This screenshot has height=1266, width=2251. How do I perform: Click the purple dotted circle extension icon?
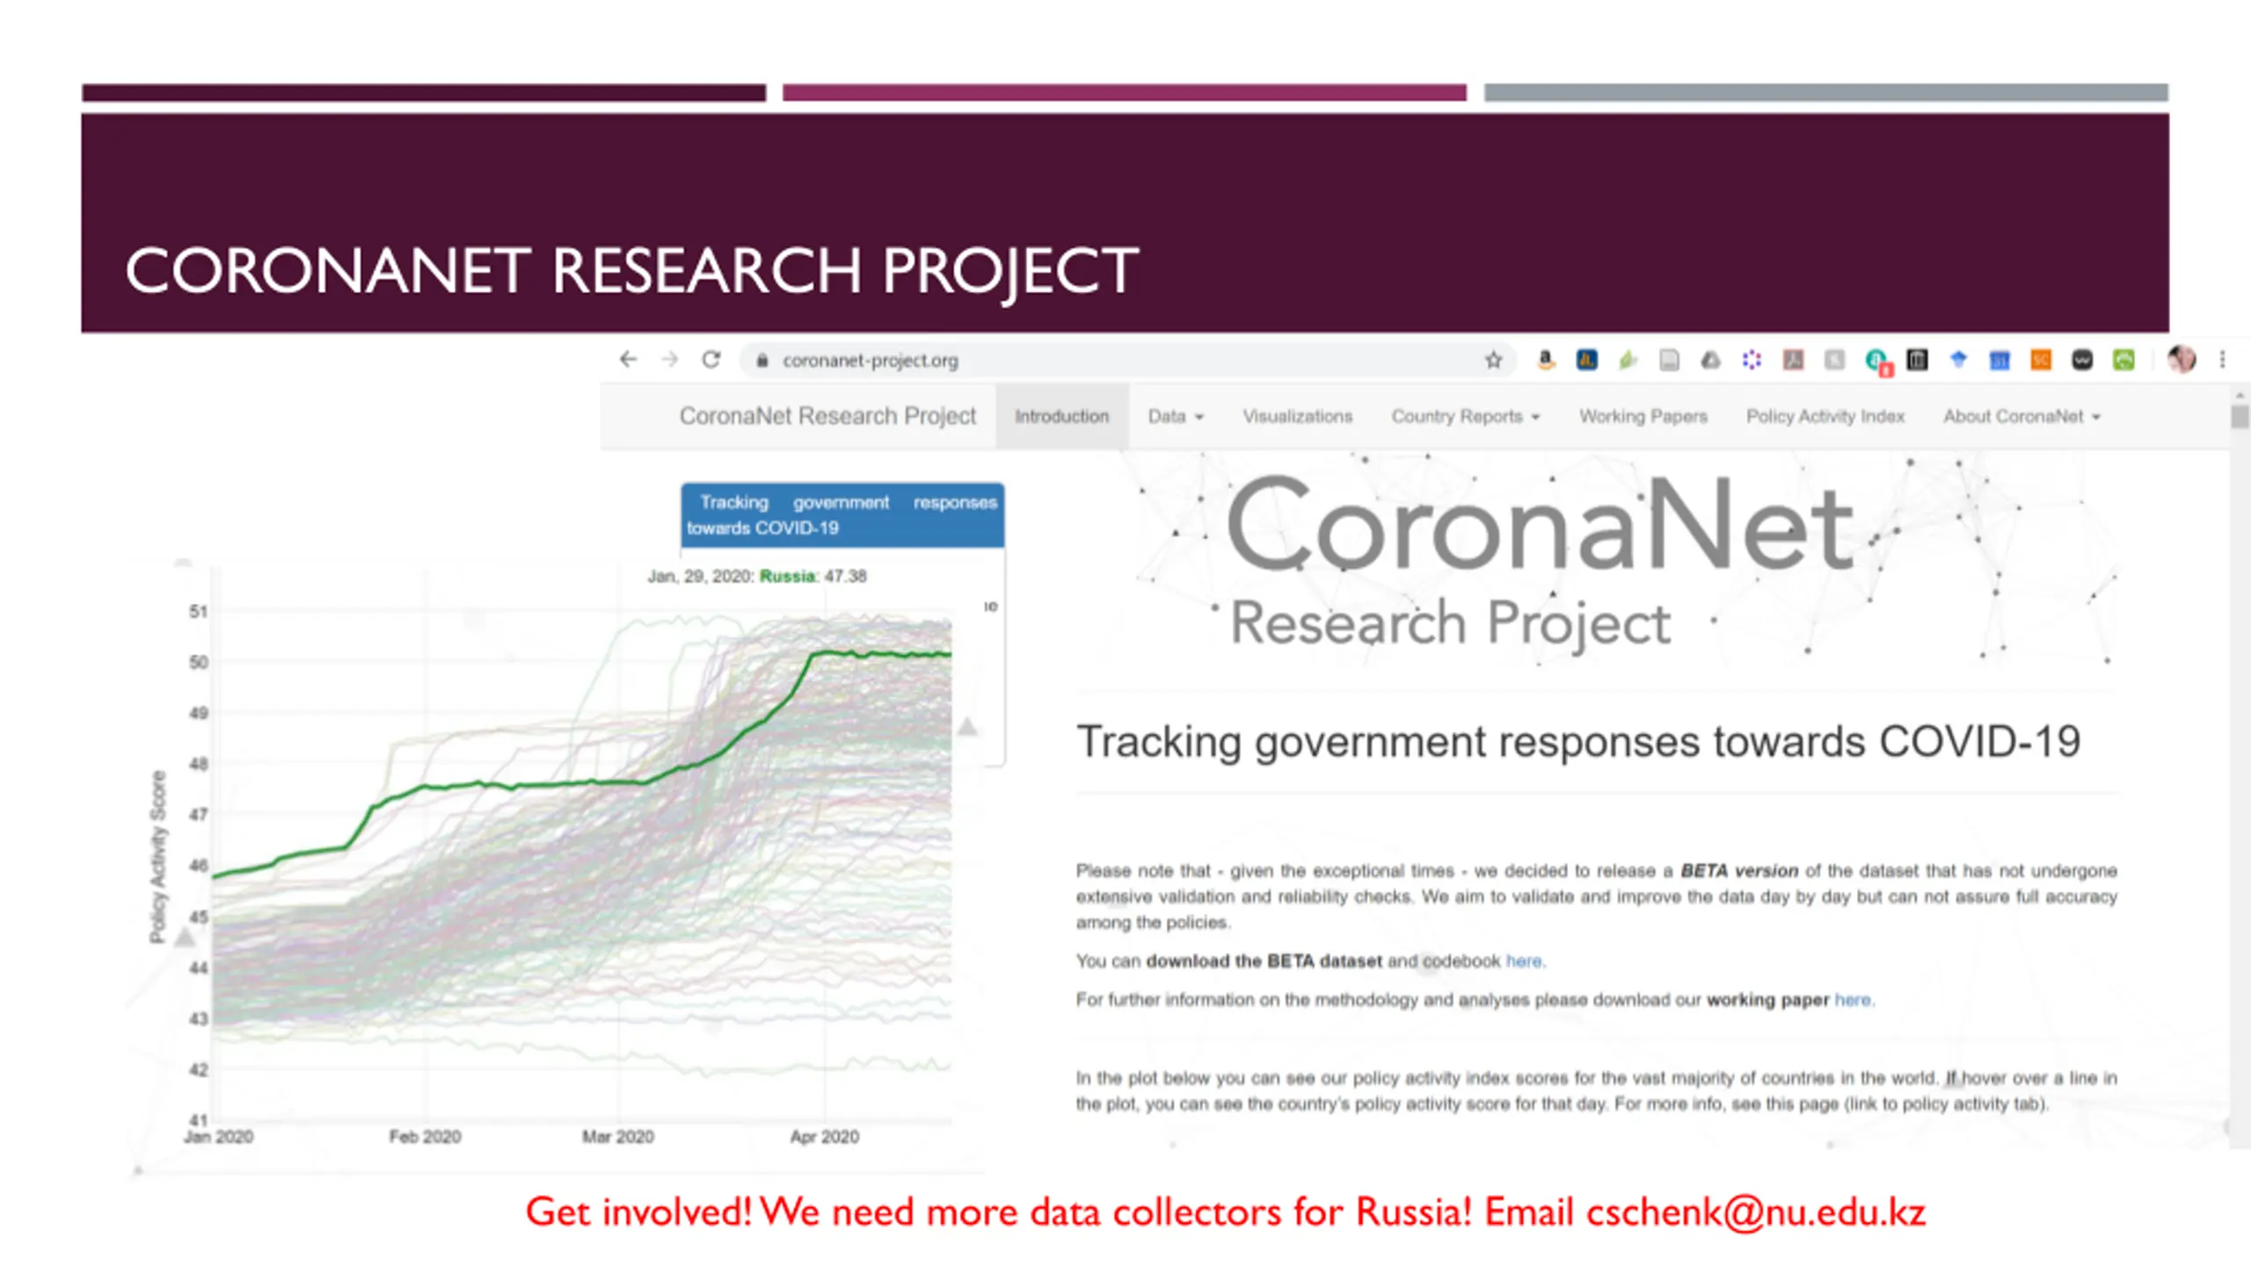(1752, 360)
